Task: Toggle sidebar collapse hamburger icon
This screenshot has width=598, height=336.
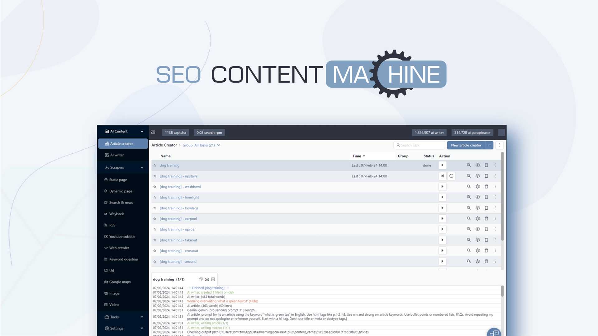Action: (153, 133)
